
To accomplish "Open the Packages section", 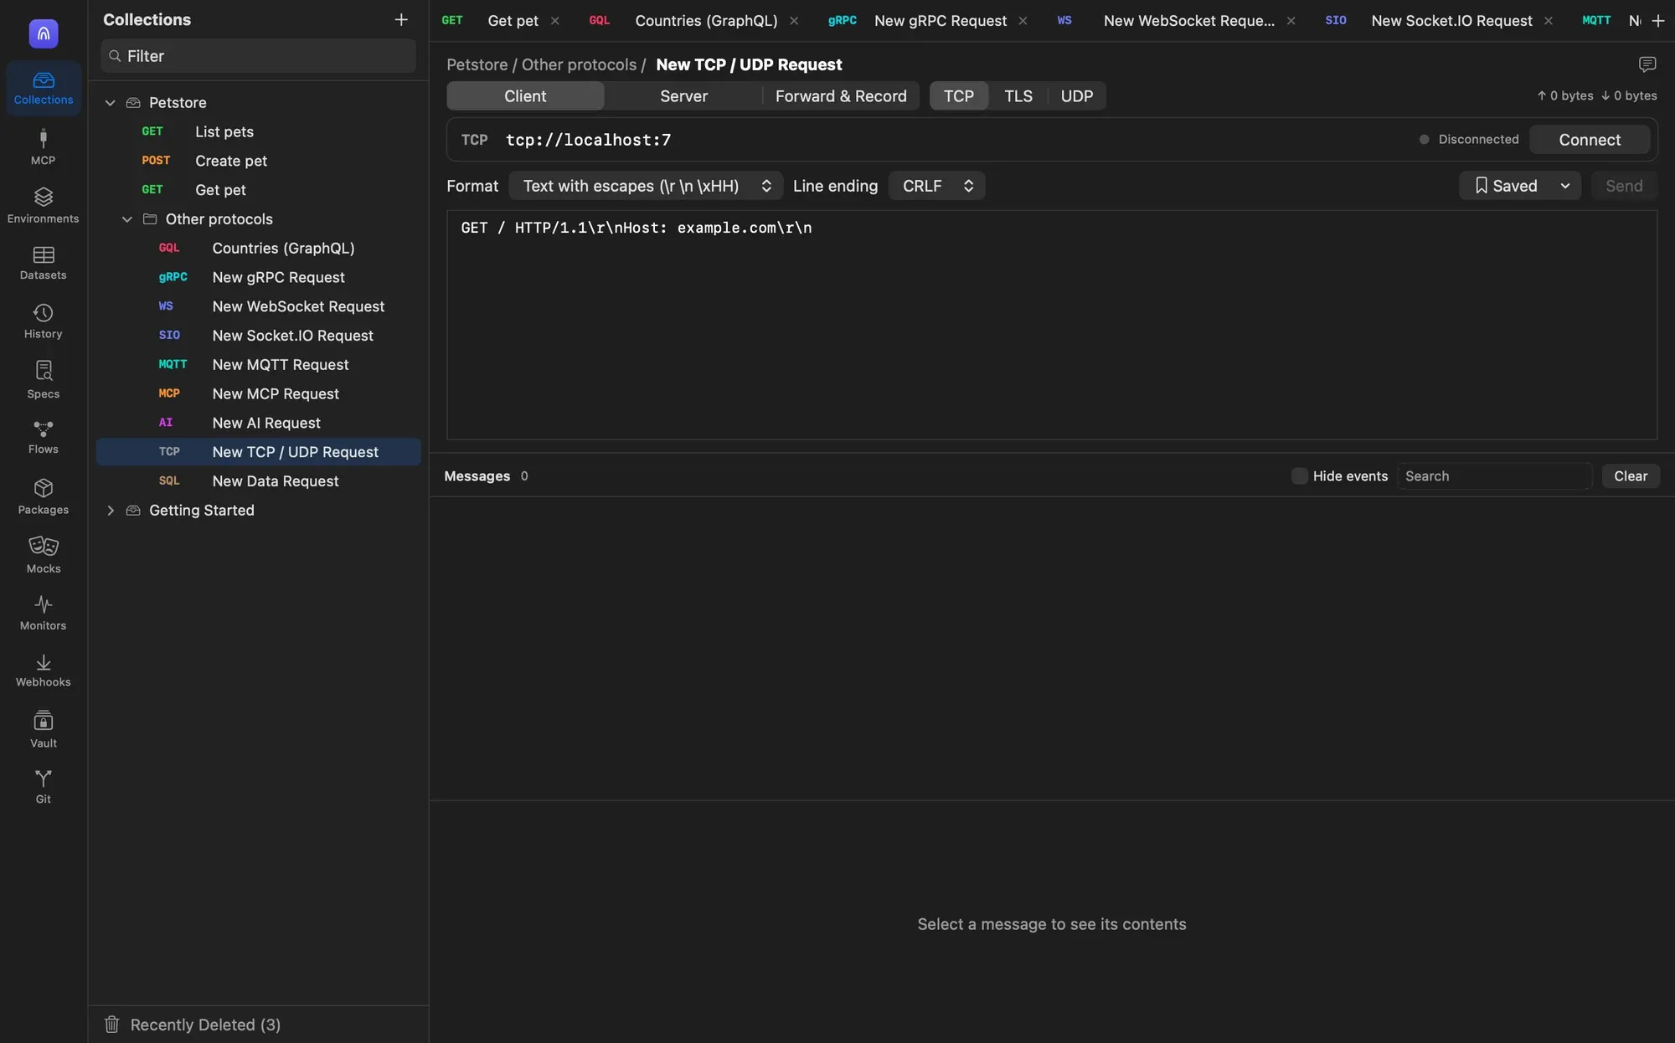I will [x=43, y=496].
